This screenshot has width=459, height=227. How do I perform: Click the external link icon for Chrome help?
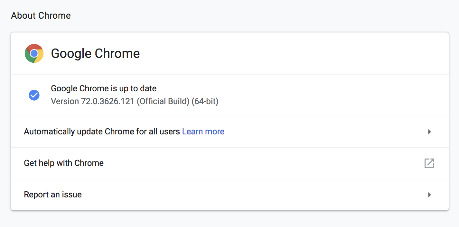point(429,163)
